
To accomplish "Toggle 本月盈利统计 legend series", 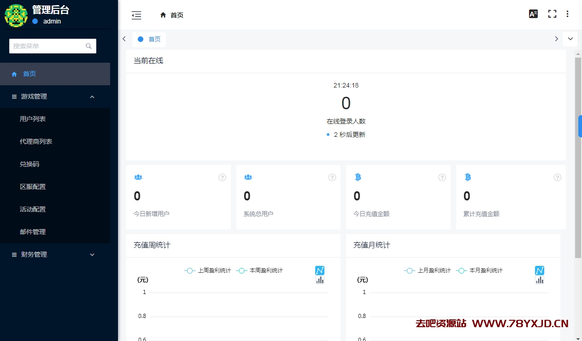I will (x=479, y=270).
